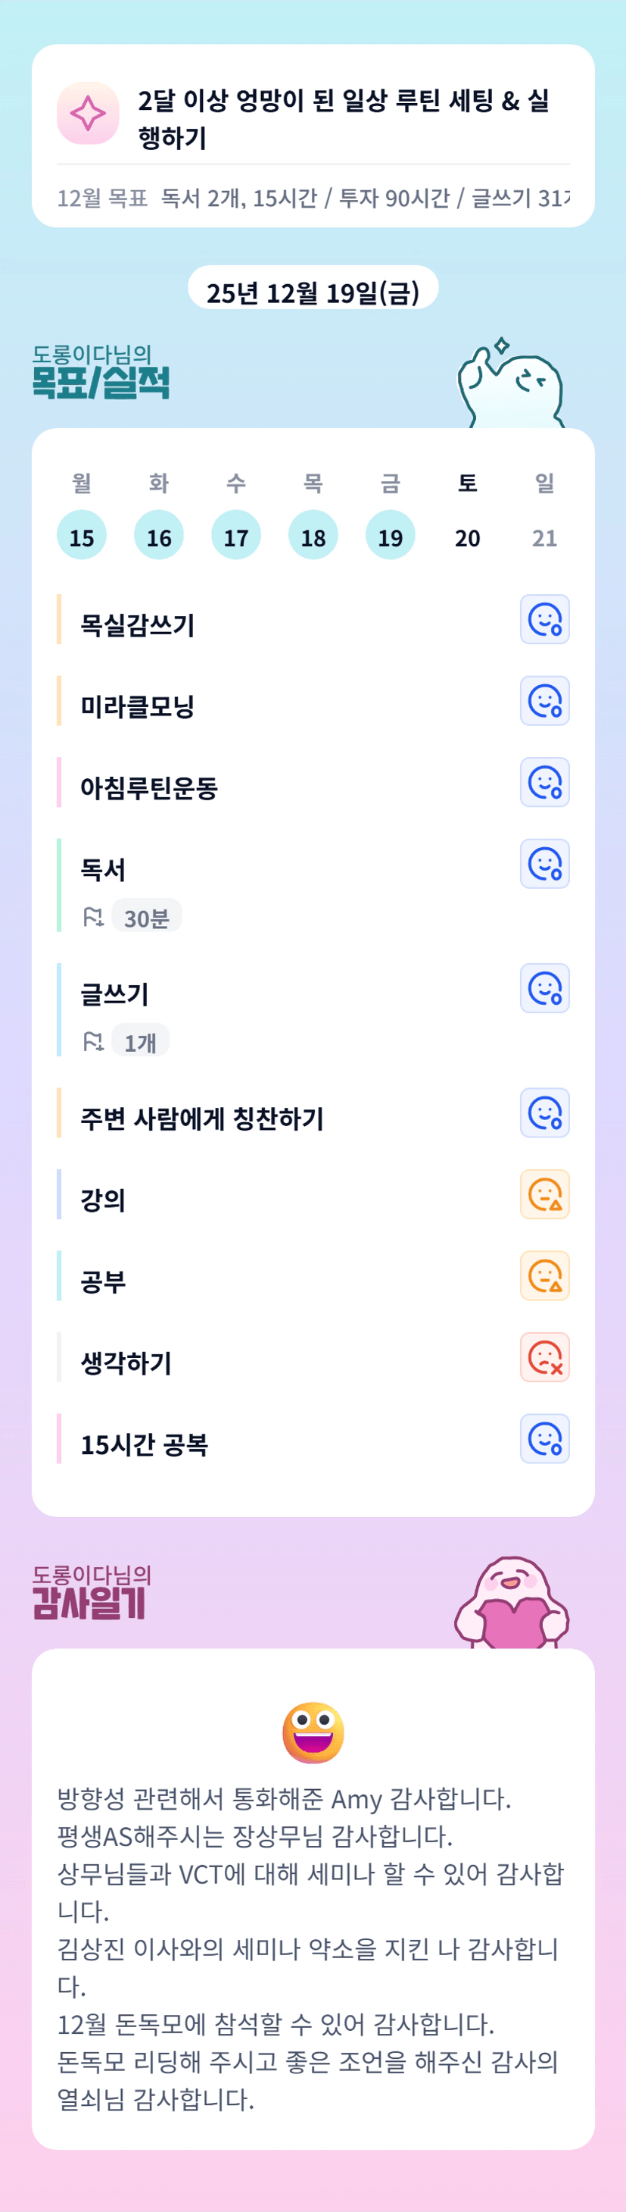Screen dimensions: 626x2212
Task: Click the smiley status icon for 미라클모닝
Action: click(544, 701)
